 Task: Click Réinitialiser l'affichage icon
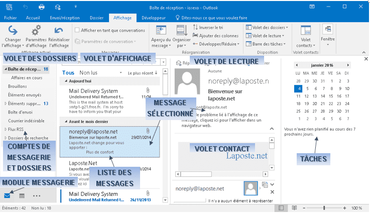tap(59, 30)
